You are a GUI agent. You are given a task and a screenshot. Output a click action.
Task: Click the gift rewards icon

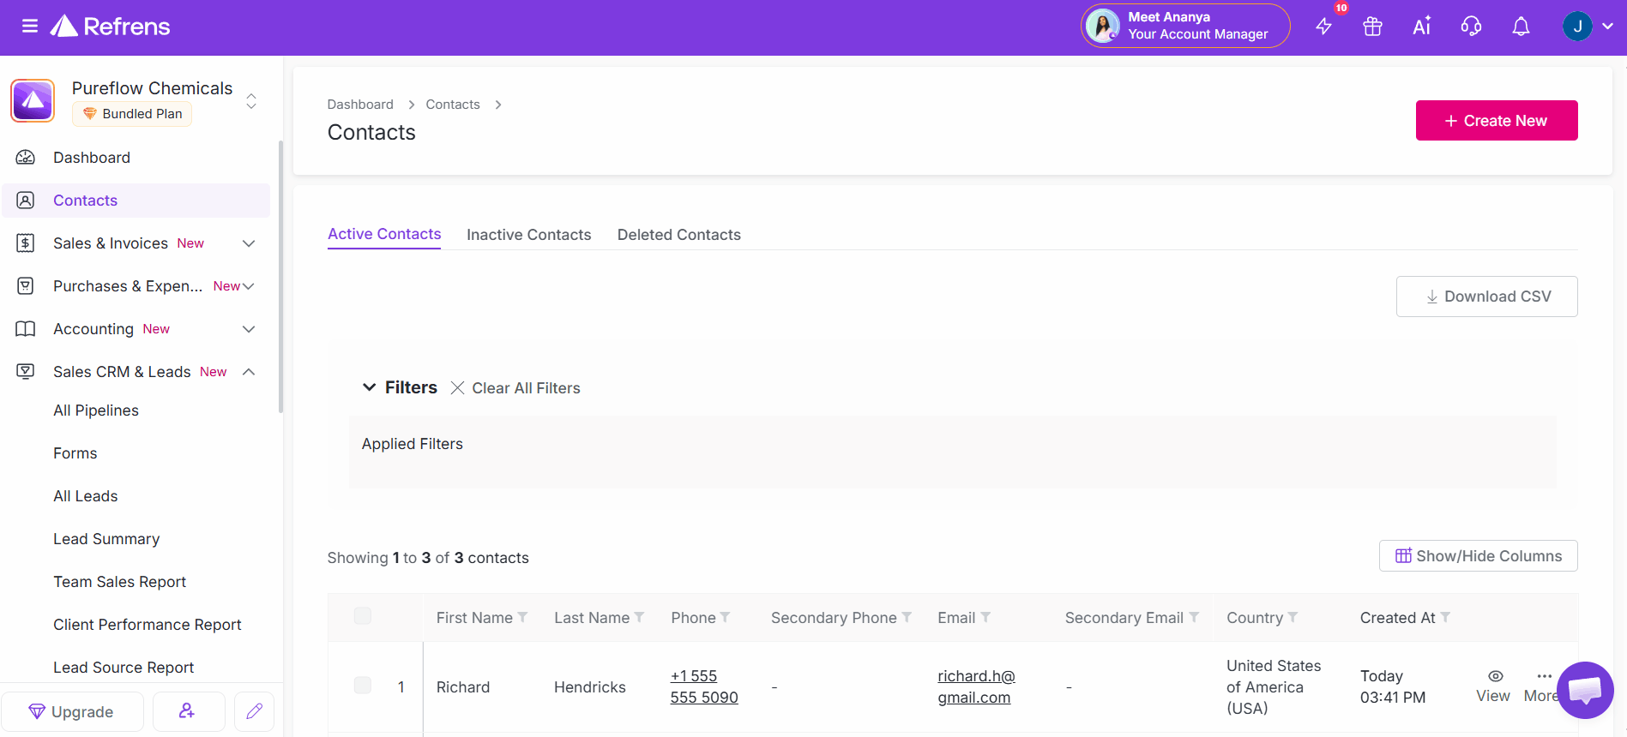[x=1372, y=27]
